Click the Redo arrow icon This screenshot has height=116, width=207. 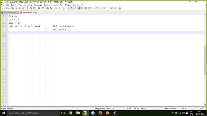43,8
